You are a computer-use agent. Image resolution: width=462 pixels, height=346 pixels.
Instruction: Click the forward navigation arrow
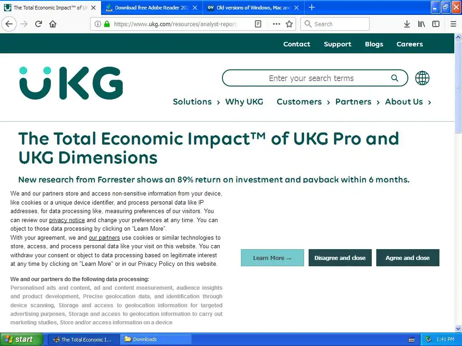[x=24, y=24]
